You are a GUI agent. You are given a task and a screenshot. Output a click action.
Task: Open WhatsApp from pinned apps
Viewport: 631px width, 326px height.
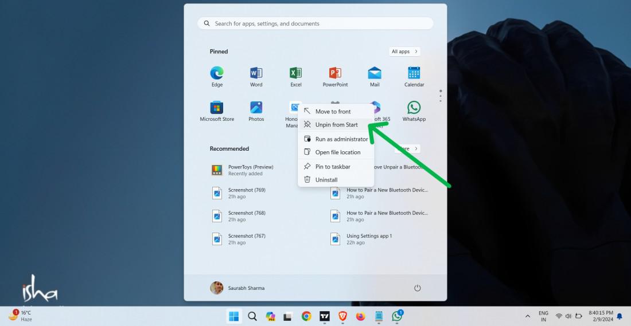[414, 111]
